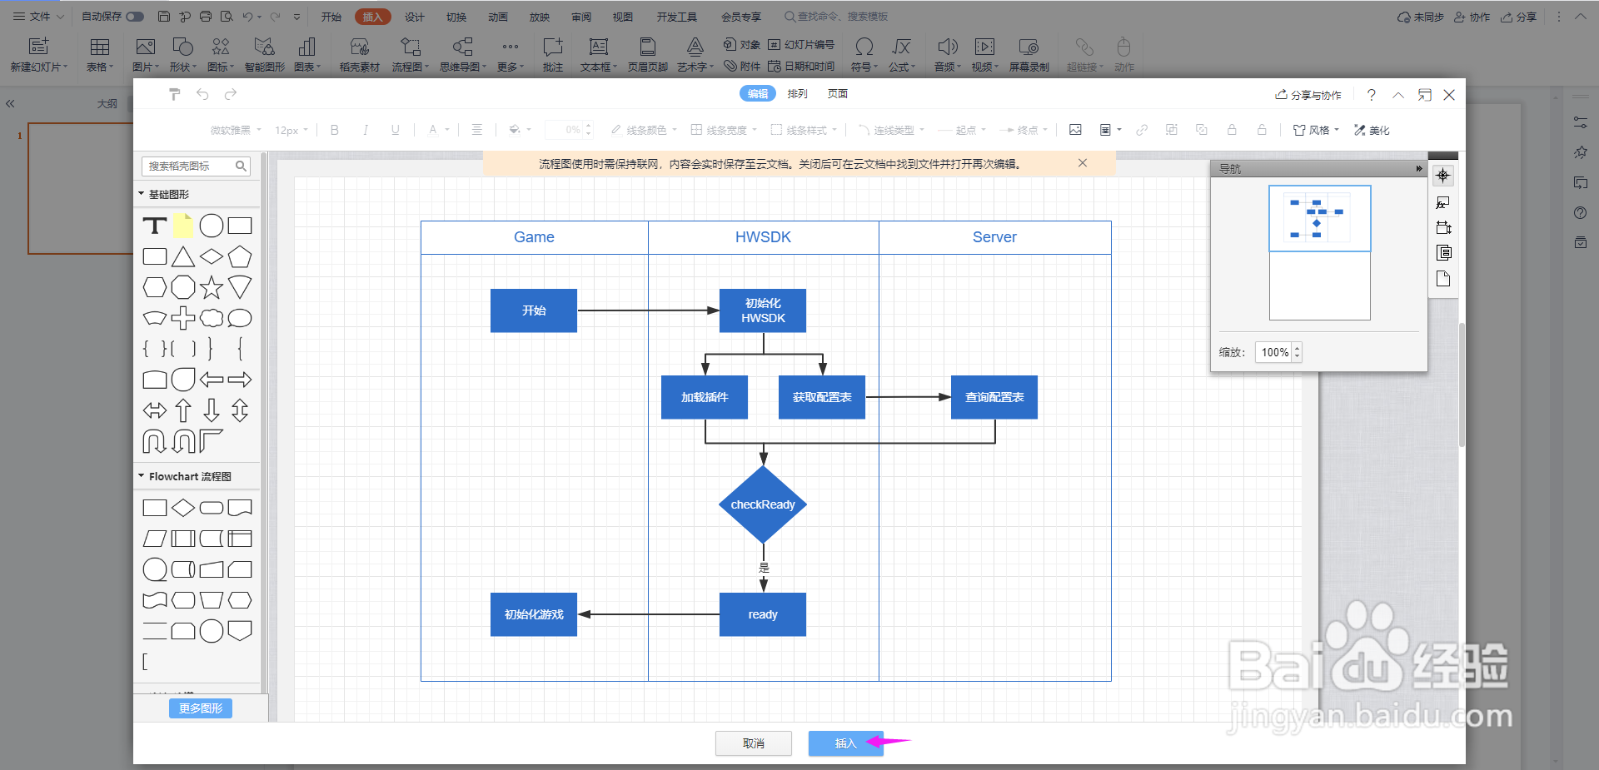Select the cloud shape

pos(212,318)
